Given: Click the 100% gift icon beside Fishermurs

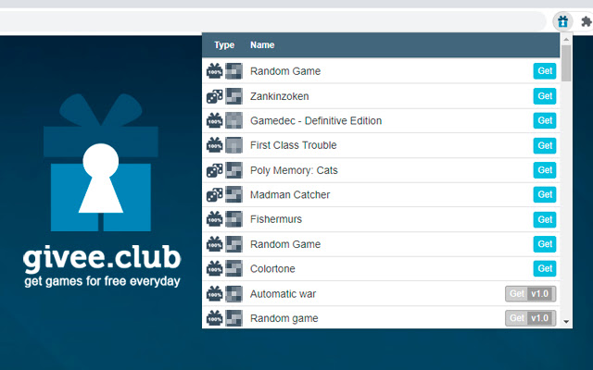Looking at the screenshot, I should tap(214, 219).
